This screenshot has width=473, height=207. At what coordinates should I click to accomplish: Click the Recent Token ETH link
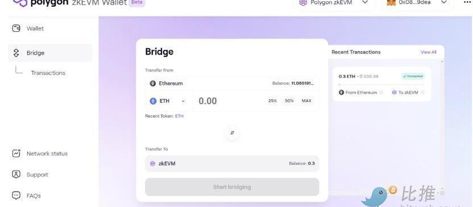click(179, 116)
